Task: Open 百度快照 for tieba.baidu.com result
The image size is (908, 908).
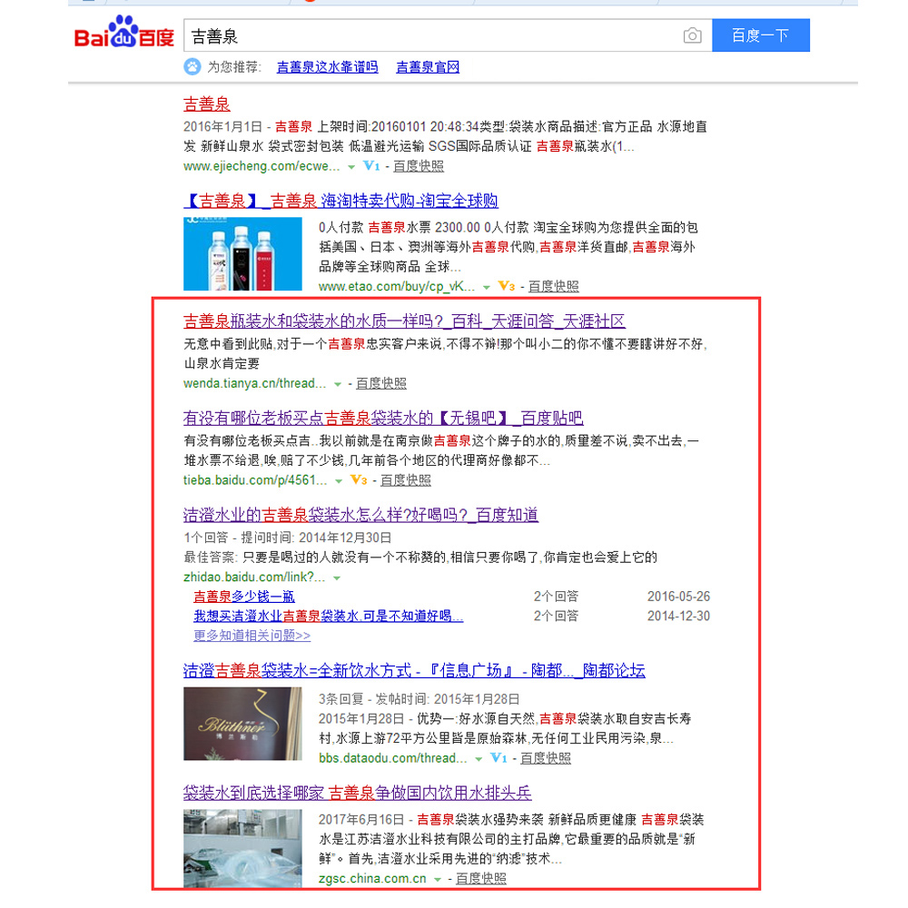Action: click(x=405, y=480)
